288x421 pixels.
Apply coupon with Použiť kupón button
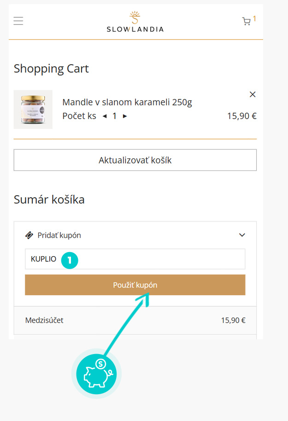click(135, 285)
